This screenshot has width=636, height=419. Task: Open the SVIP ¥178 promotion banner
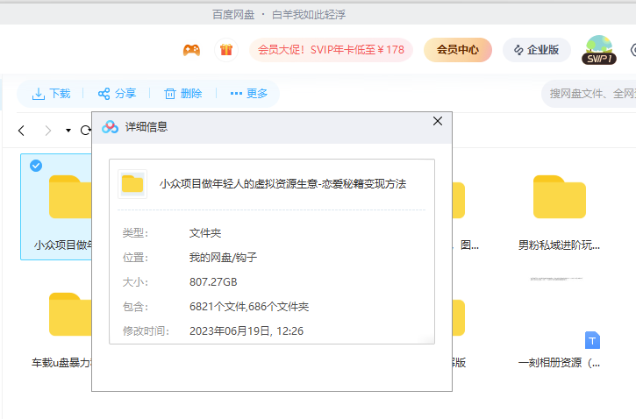[331, 50]
